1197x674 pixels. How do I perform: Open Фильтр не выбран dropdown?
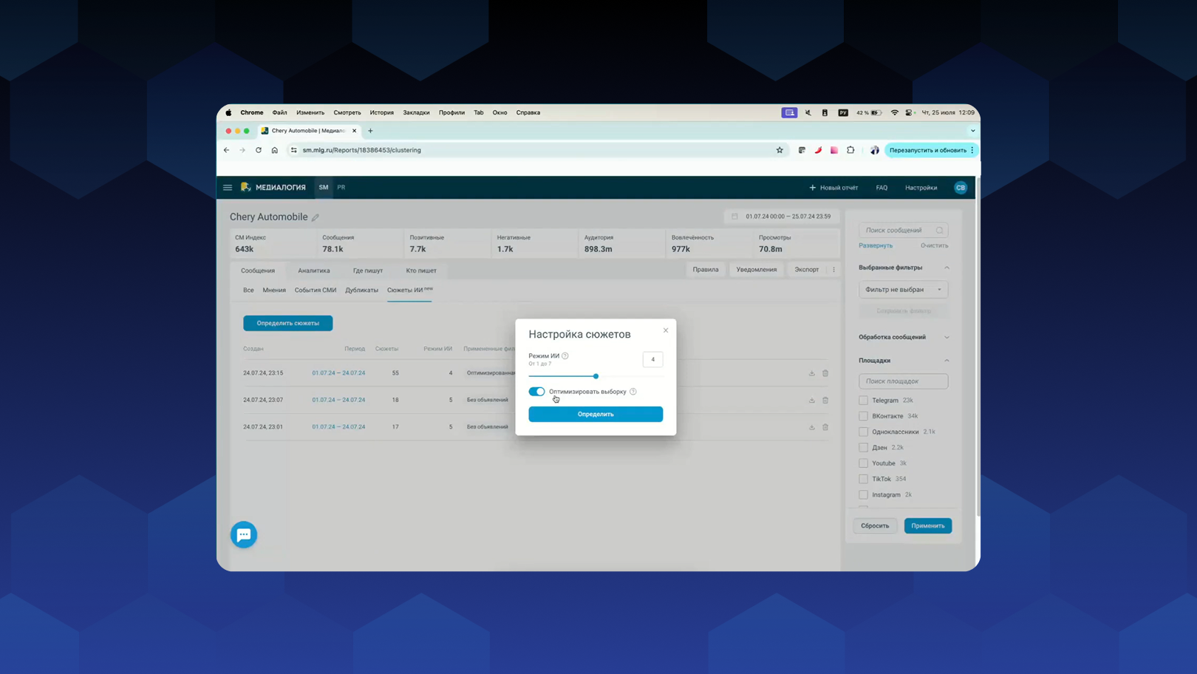[x=903, y=290]
